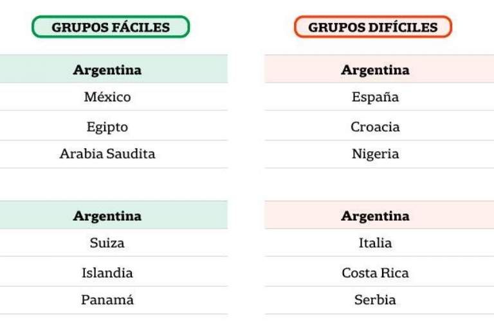
Task: Click the GRUPOS DIFÍCILES orange badge
Action: [x=373, y=27]
